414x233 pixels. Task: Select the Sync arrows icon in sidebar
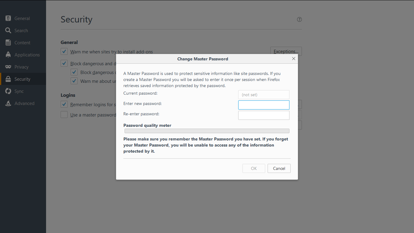[x=8, y=91]
